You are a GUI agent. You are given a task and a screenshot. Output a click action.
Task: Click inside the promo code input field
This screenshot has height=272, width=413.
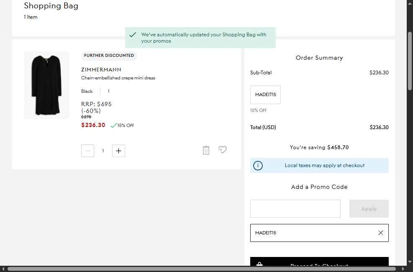(295, 208)
